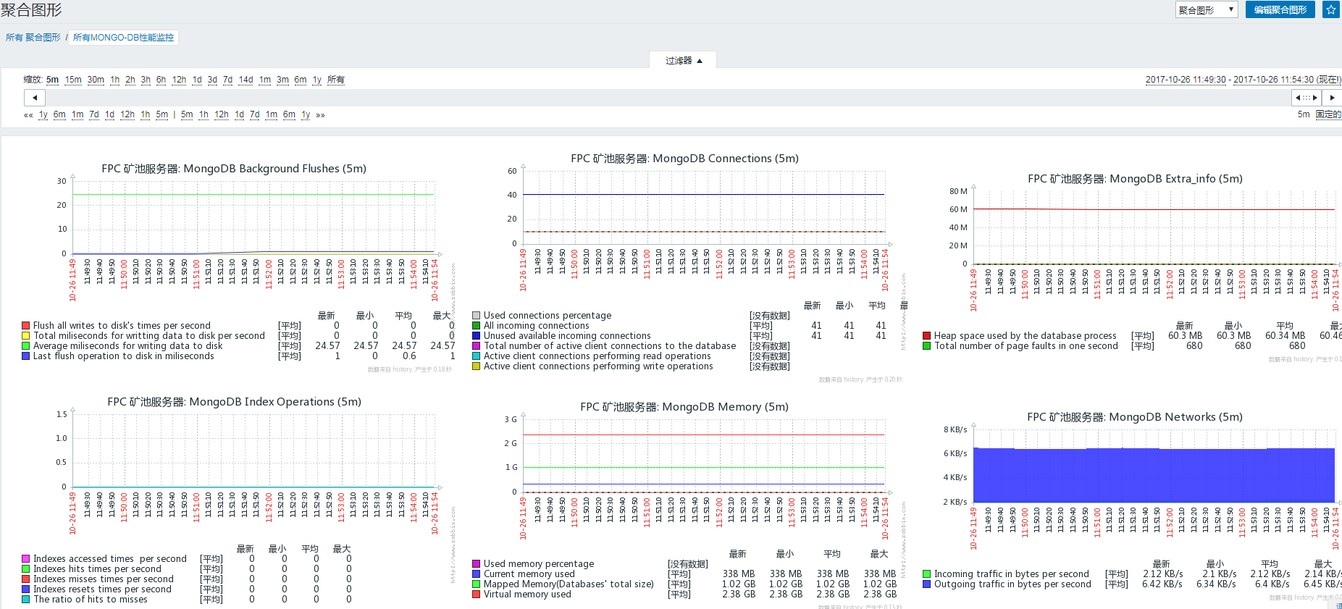The height and width of the screenshot is (609, 1342).
Task: Jump forward with the »» arrows
Action: point(320,115)
